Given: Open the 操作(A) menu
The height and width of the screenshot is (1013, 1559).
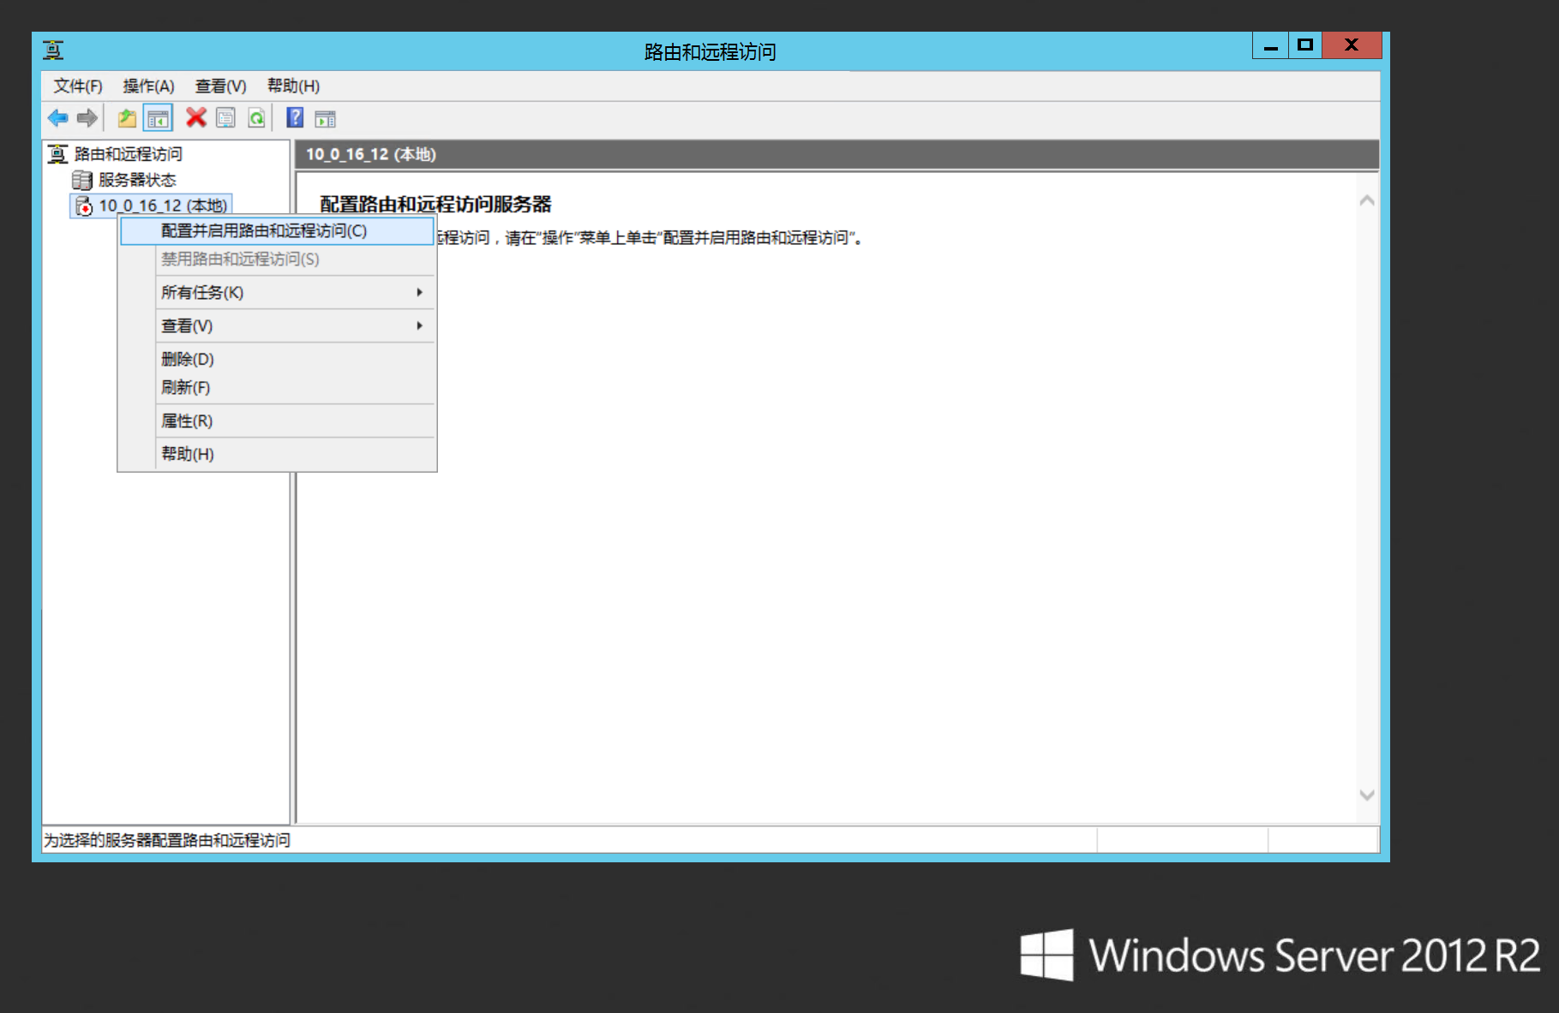Looking at the screenshot, I should pos(148,86).
